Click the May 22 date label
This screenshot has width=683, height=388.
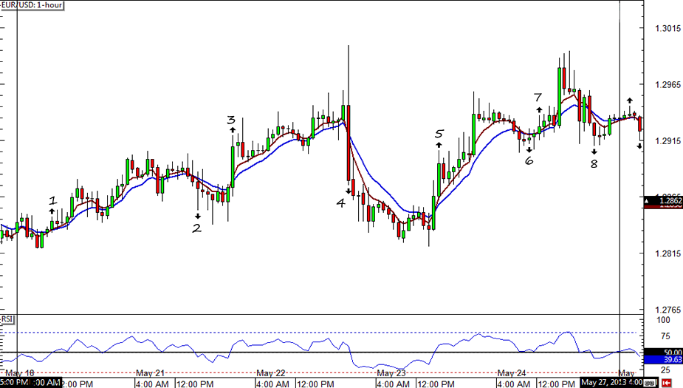[x=271, y=373]
